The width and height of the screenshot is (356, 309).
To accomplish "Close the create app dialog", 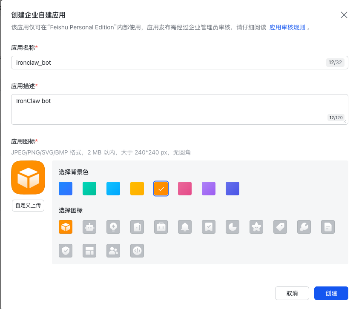I will click(344, 15).
